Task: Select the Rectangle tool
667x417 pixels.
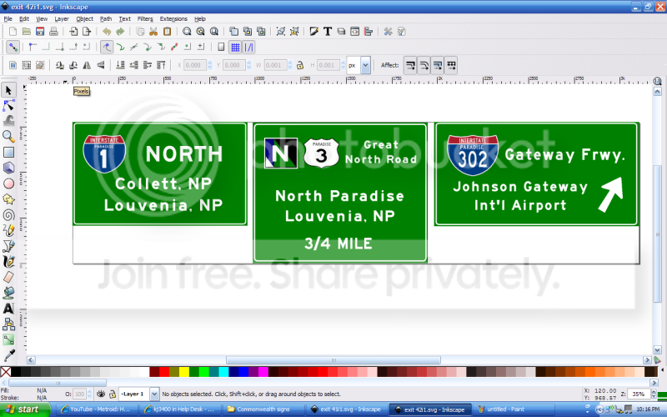Action: click(8, 152)
